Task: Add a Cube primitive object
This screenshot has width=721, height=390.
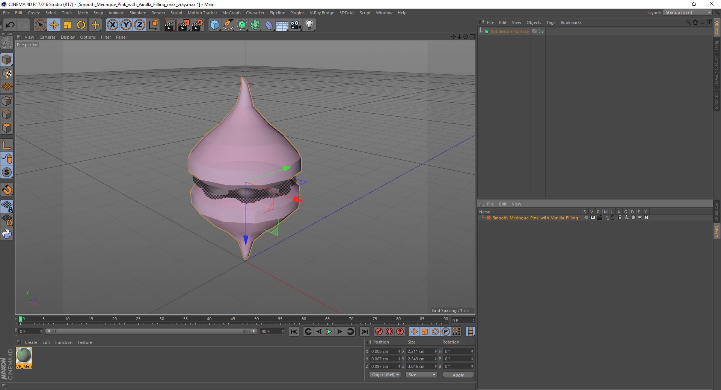Action: (214, 25)
